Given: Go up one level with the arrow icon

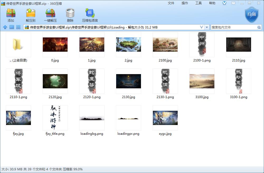Looking at the screenshot, I should [5, 27].
